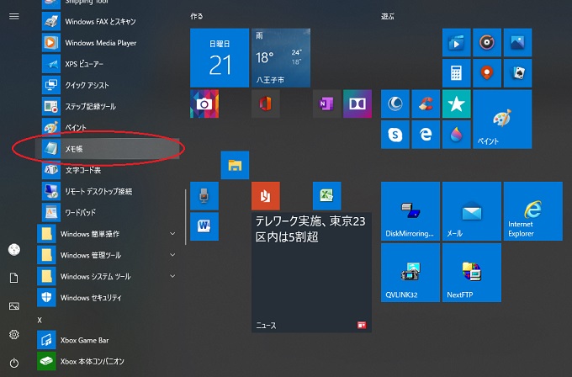
Task: Open the Maps pin tile
Action: (487, 73)
